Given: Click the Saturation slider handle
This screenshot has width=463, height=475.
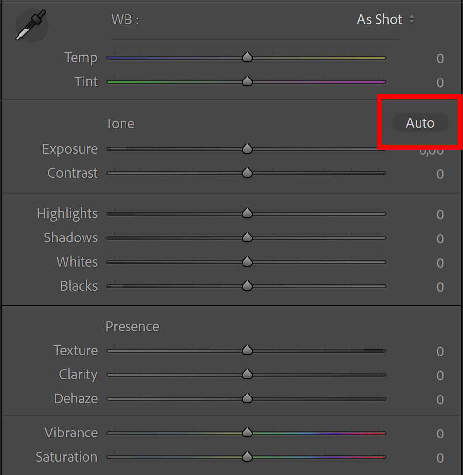Looking at the screenshot, I should (247, 457).
